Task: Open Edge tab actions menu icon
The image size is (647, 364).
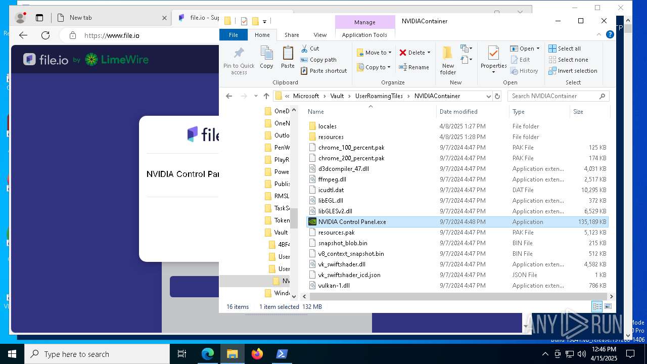Action: pyautogui.click(x=39, y=18)
